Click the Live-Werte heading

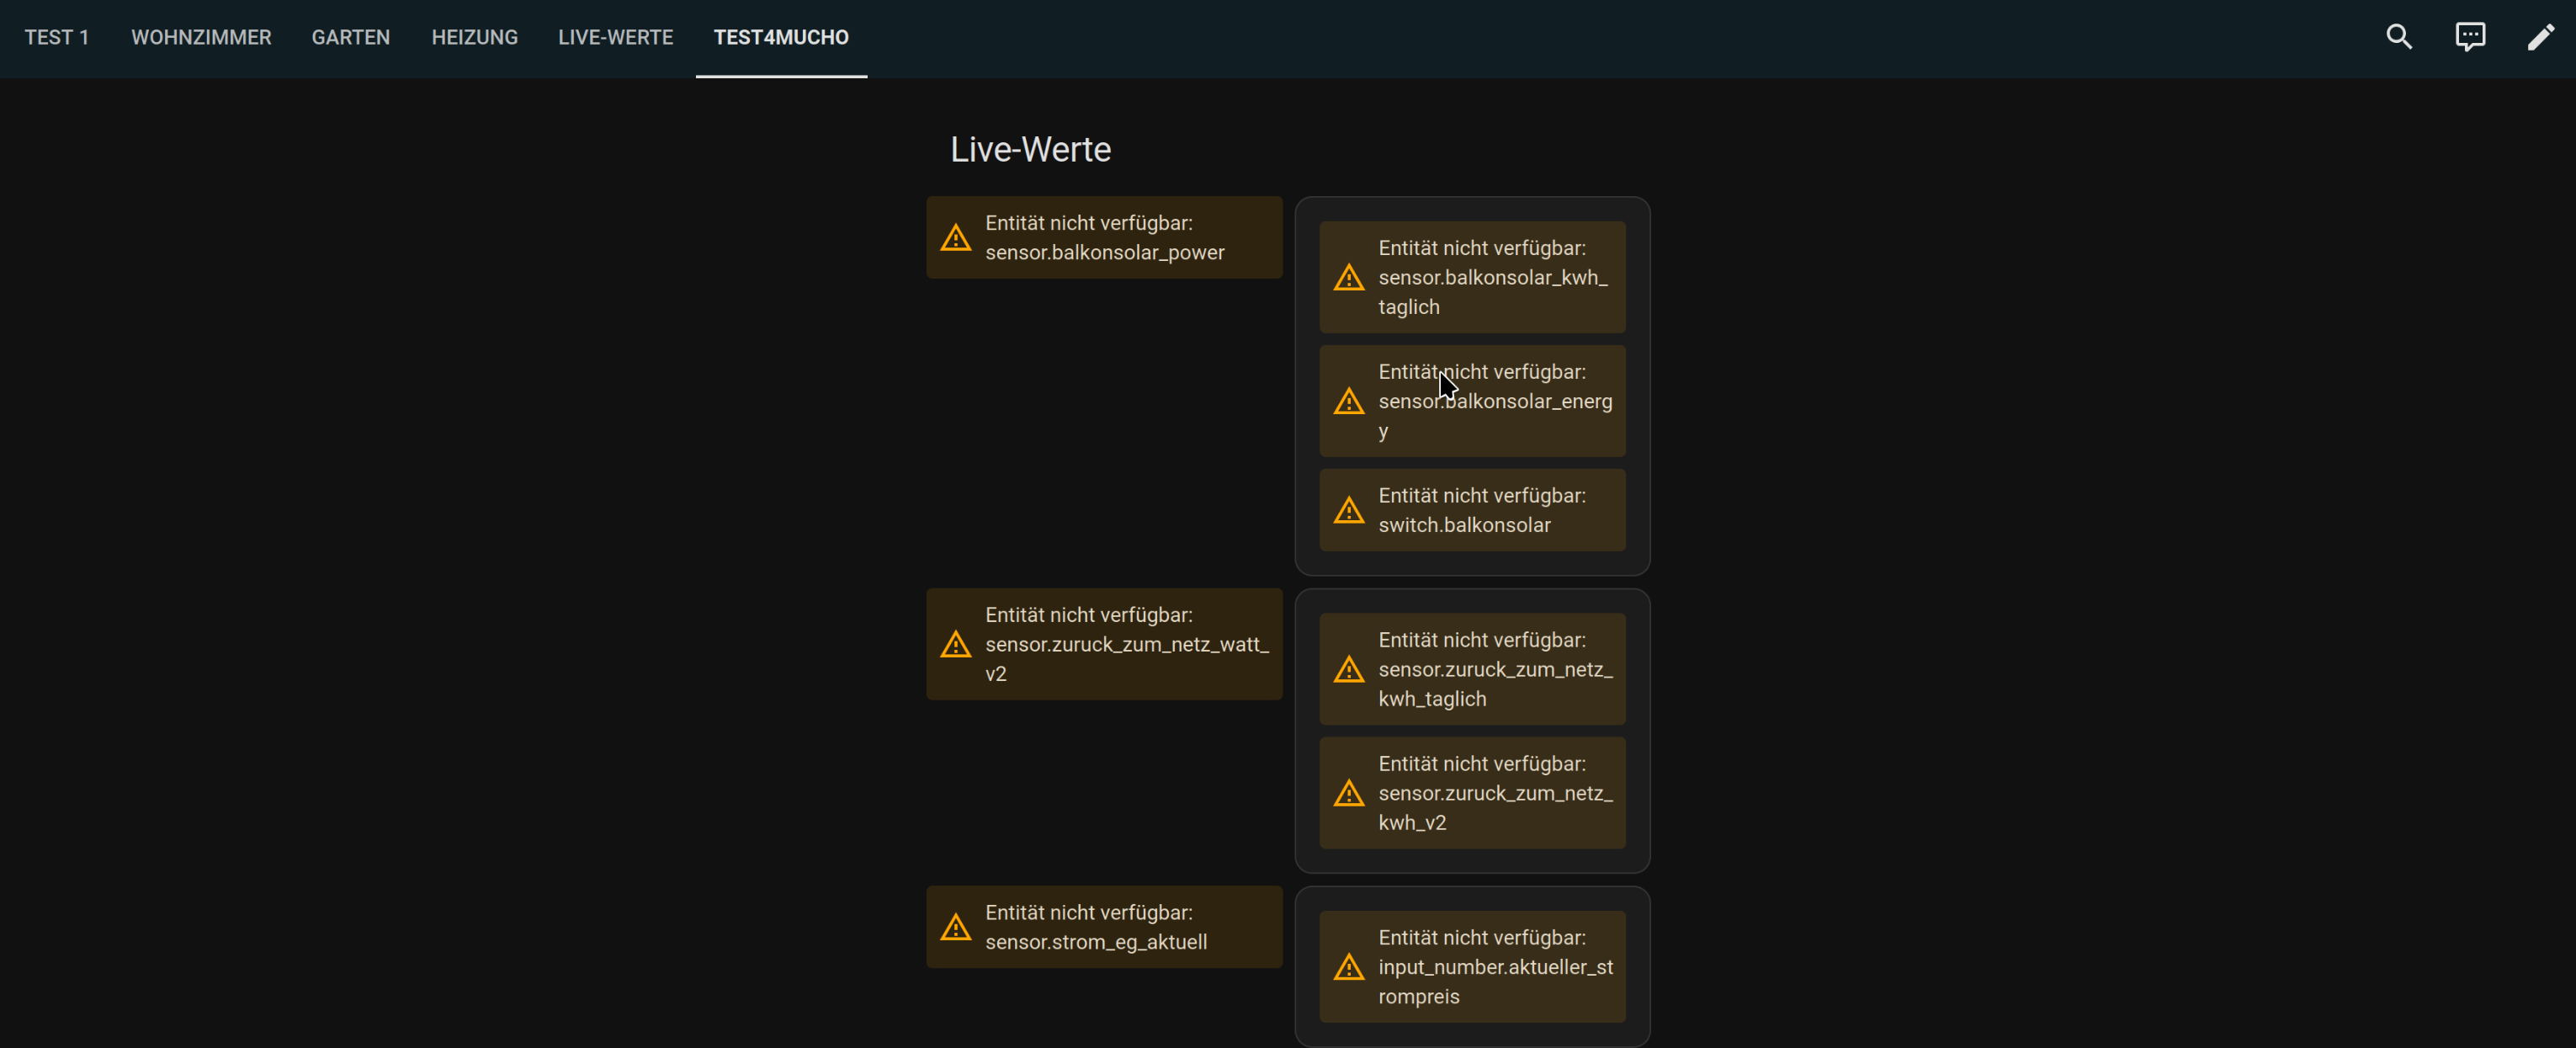(1030, 149)
